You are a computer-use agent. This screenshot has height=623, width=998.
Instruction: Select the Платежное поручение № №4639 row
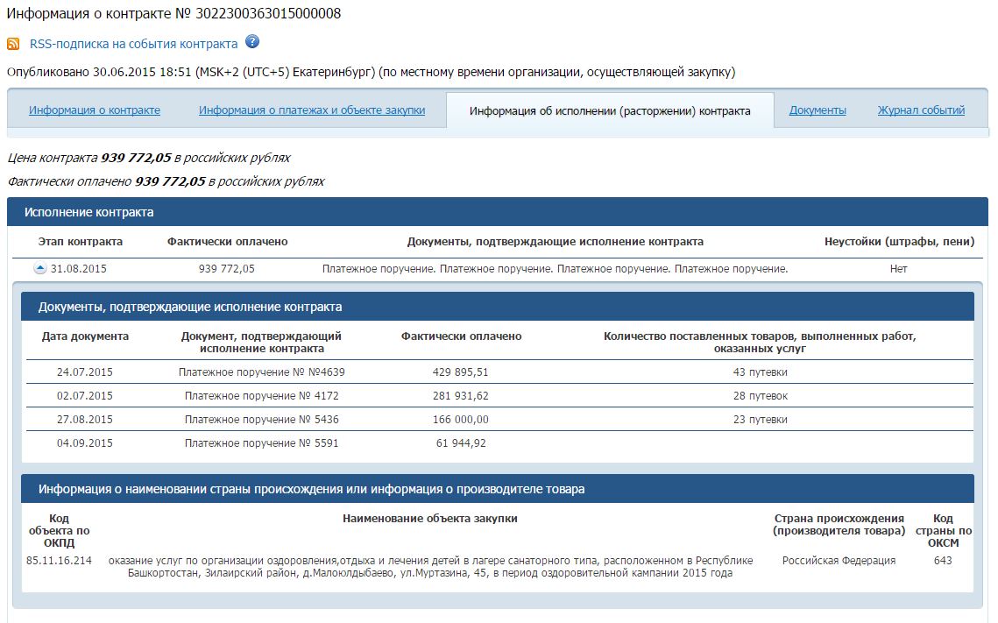pyautogui.click(x=261, y=372)
